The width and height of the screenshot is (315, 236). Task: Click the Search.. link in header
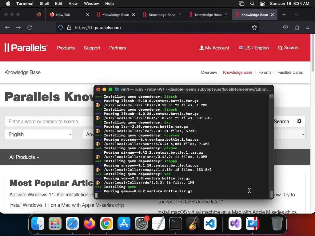click(x=289, y=48)
